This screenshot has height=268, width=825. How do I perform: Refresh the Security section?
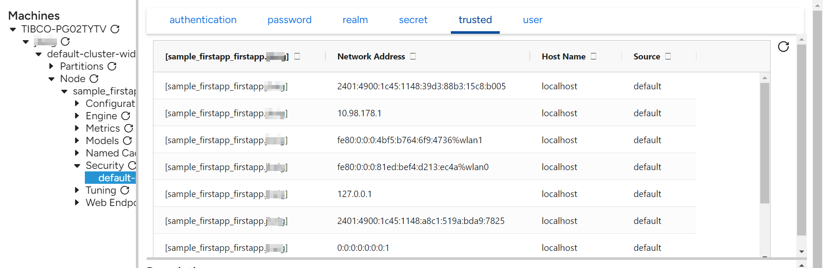[x=132, y=165]
